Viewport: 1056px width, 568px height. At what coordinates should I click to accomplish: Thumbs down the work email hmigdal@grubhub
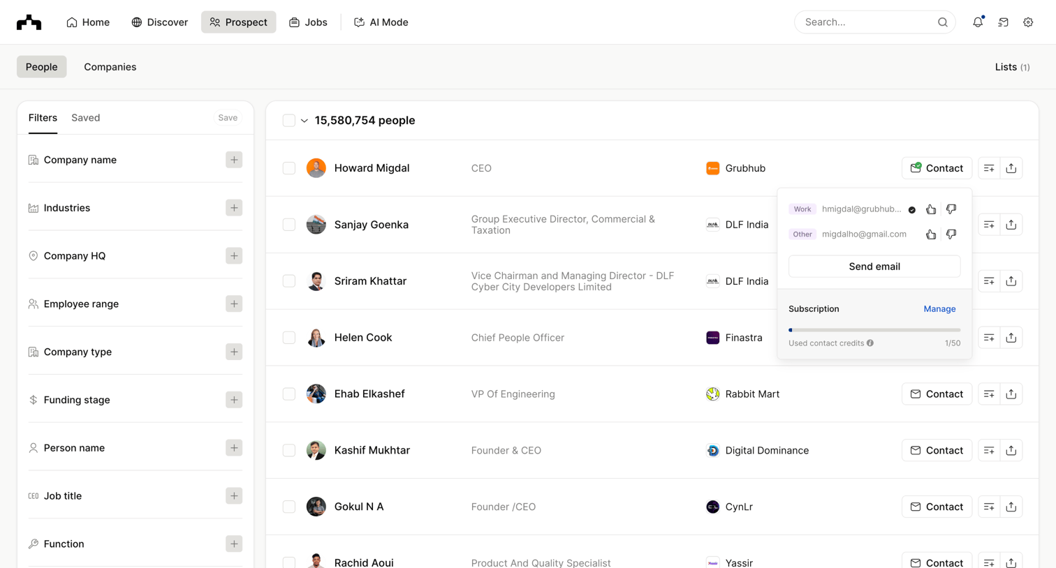click(951, 209)
